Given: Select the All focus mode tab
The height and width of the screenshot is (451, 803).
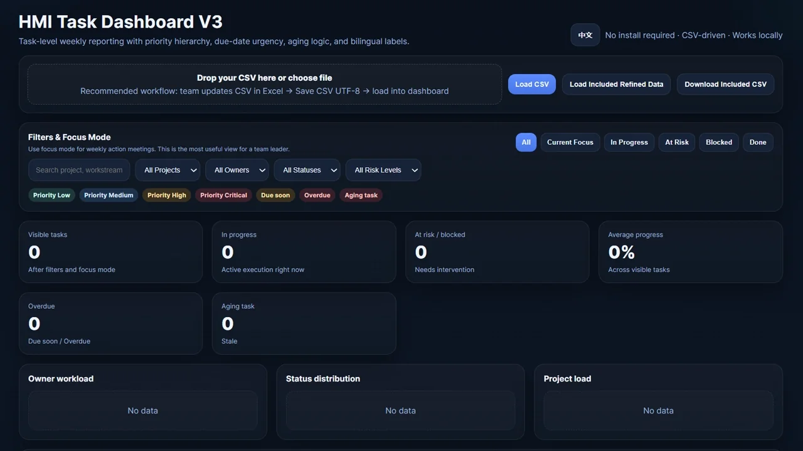Looking at the screenshot, I should coord(526,142).
